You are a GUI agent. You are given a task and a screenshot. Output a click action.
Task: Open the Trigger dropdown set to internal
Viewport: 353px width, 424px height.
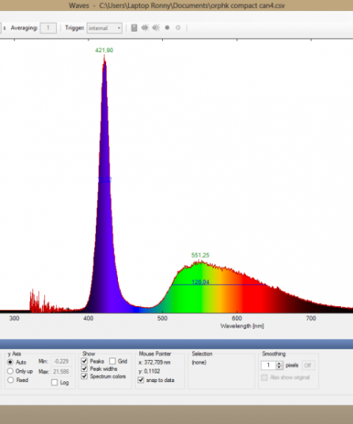point(104,28)
